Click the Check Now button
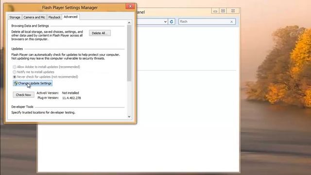 point(23,95)
